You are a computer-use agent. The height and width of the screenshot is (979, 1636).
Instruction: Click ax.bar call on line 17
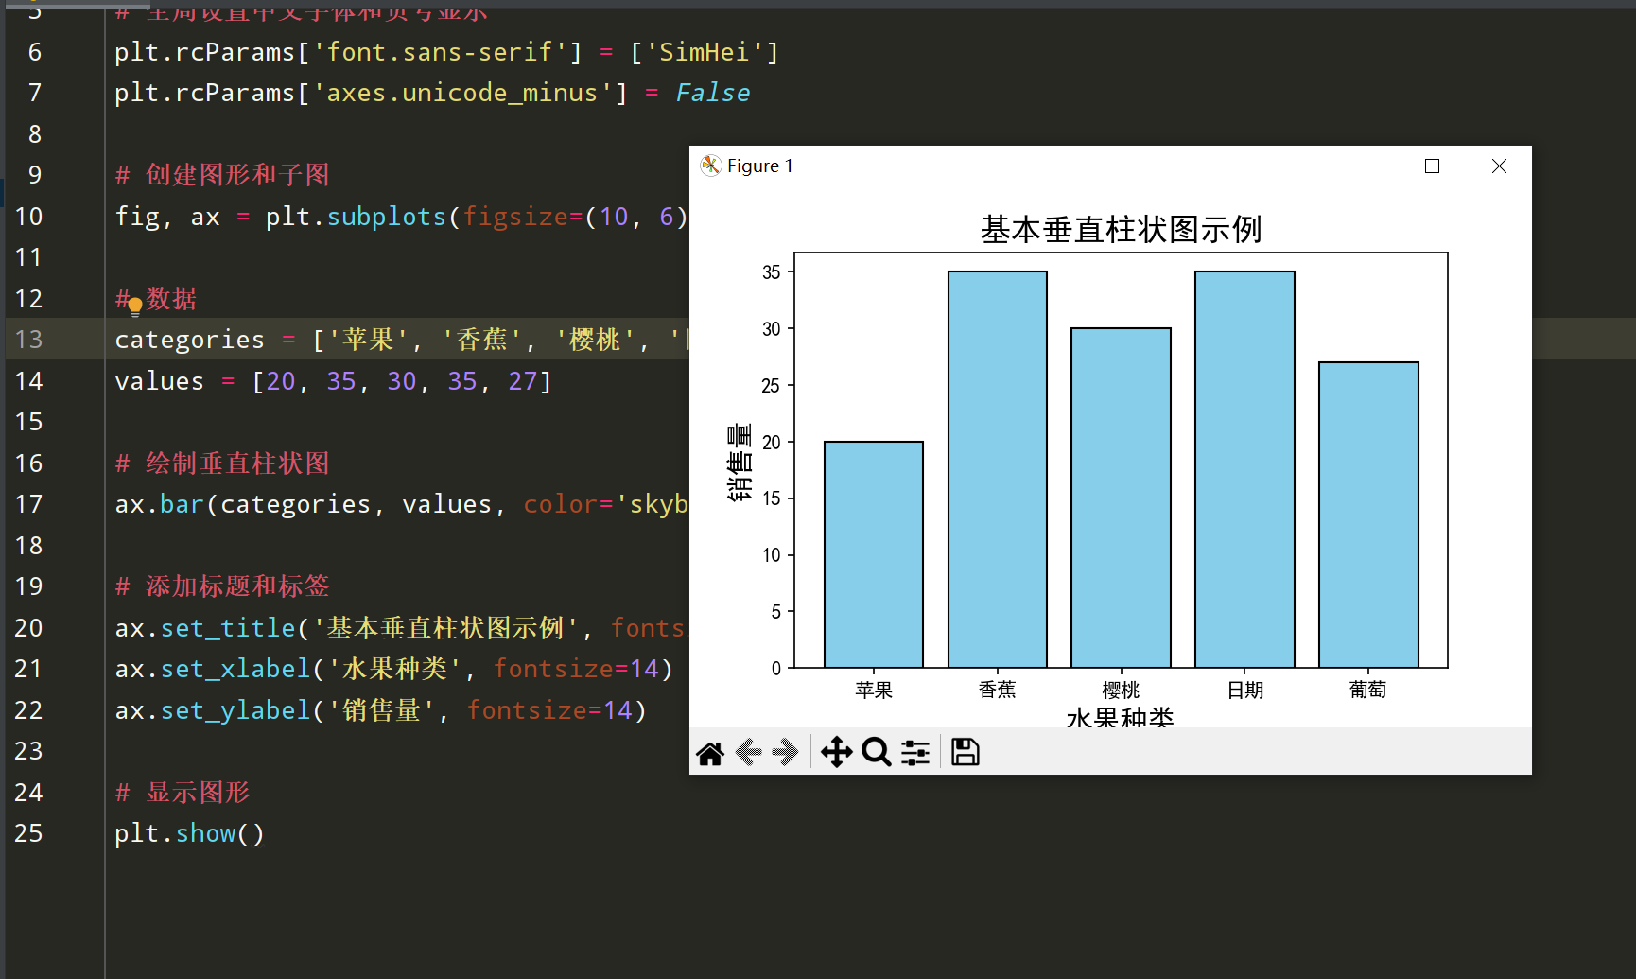[159, 504]
